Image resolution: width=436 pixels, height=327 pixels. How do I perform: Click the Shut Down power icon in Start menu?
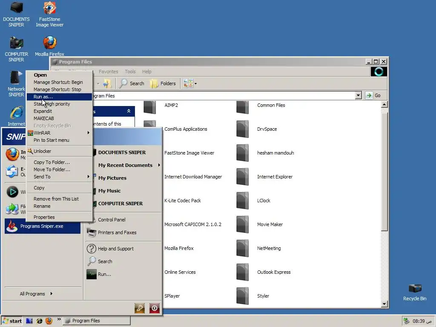click(x=155, y=308)
